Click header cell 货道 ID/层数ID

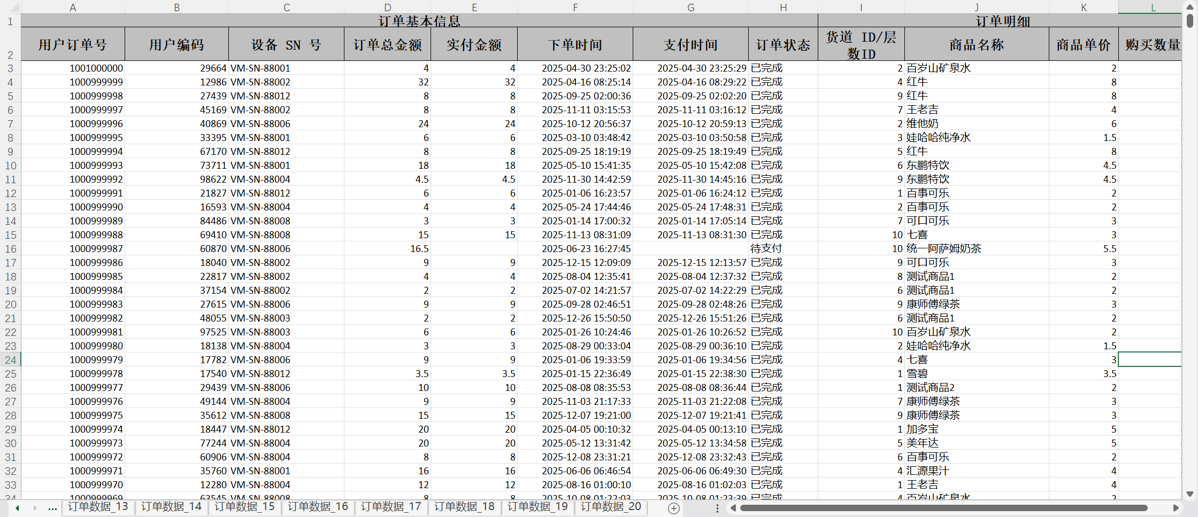tap(862, 44)
